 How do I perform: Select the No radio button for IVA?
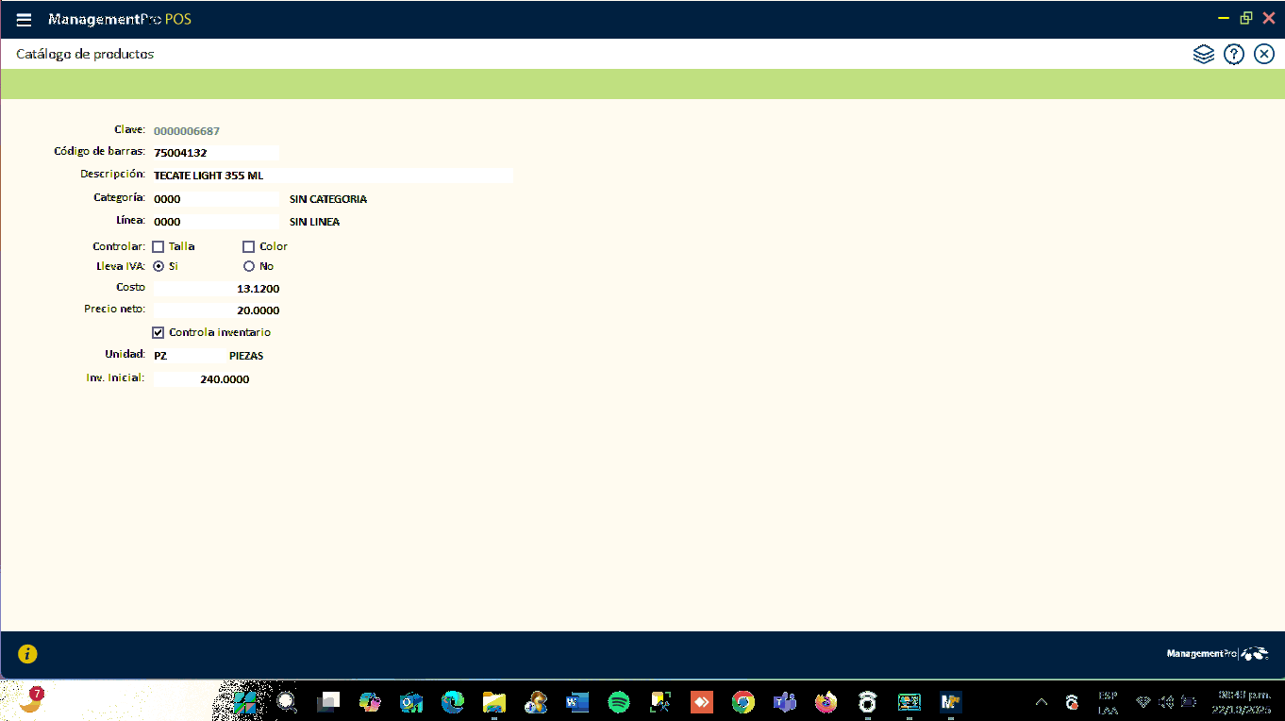(249, 266)
